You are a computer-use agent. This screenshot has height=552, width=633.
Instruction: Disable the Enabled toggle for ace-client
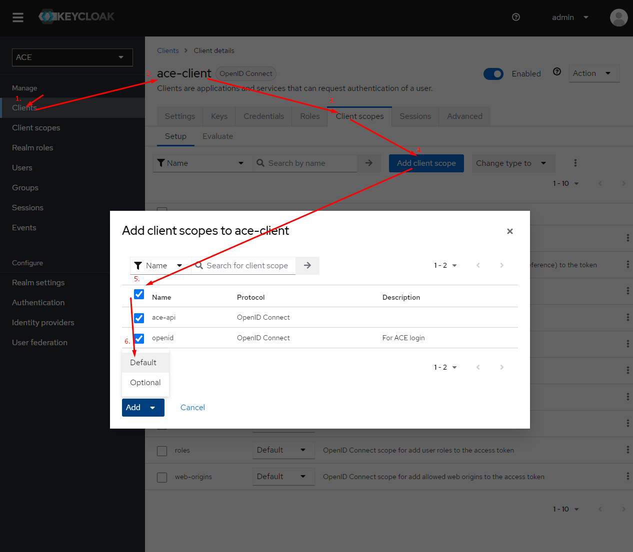pos(493,73)
